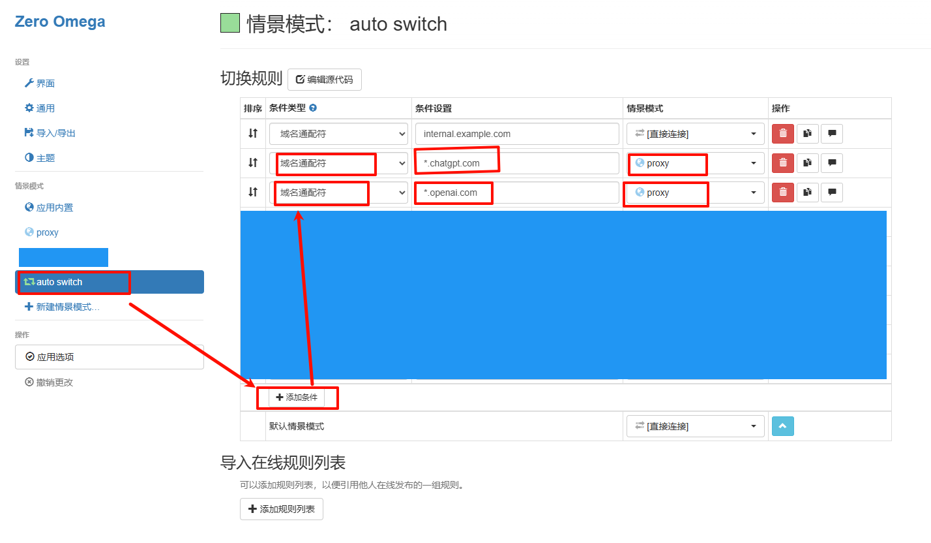
Task: Click the help icon next to 条件类型
Action: point(313,108)
